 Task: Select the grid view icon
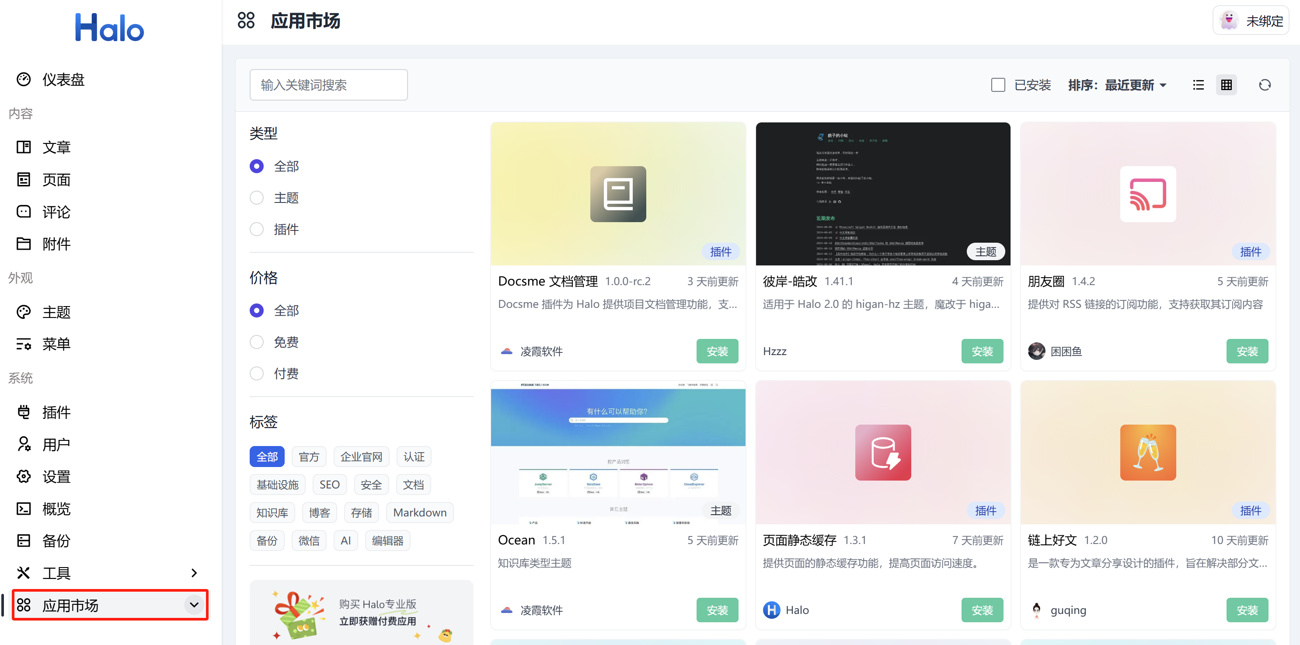1226,85
